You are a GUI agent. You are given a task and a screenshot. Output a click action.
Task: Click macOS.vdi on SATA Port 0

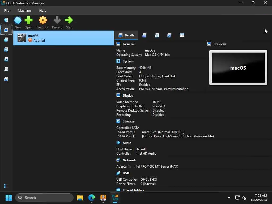(163, 132)
